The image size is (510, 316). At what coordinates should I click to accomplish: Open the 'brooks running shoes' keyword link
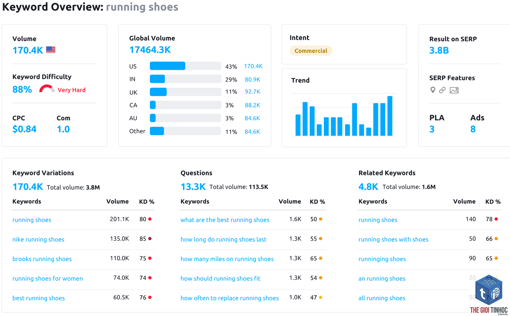pyautogui.click(x=42, y=259)
